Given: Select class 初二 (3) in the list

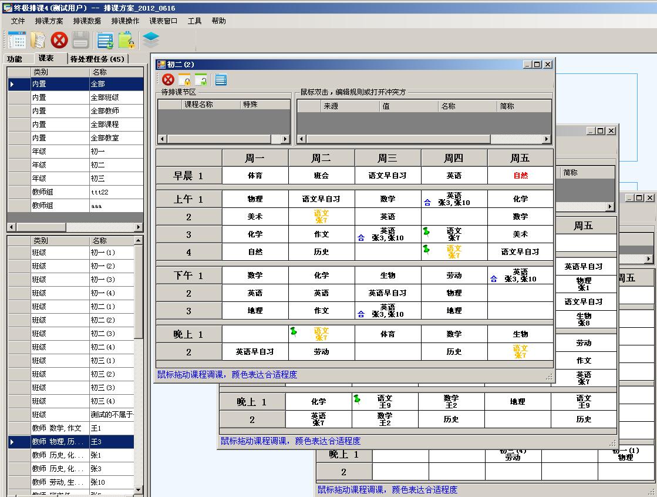Looking at the screenshot, I should [x=71, y=334].
